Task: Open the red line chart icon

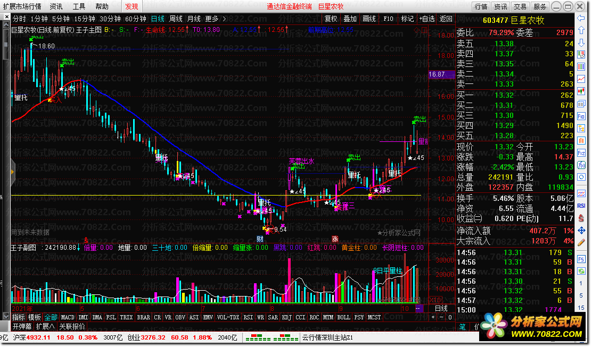Action: coord(581,79)
